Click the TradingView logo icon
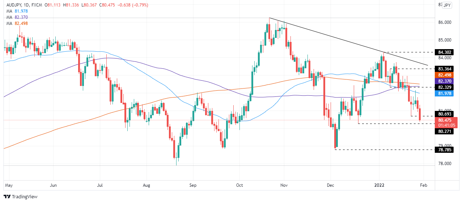The image size is (463, 203). [7, 197]
